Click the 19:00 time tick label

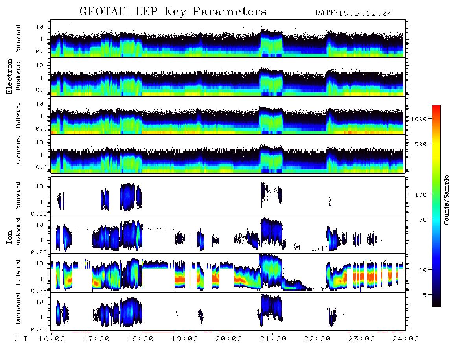point(185,339)
